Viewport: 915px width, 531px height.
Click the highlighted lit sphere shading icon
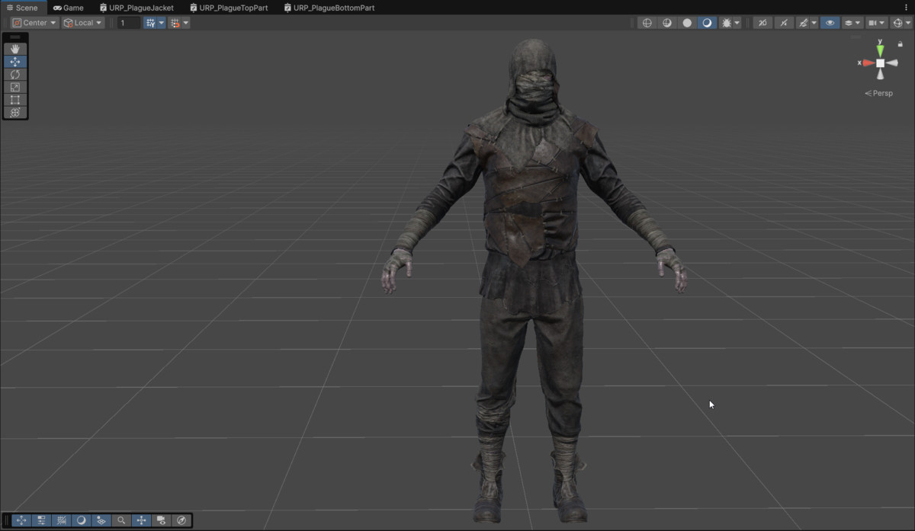707,23
